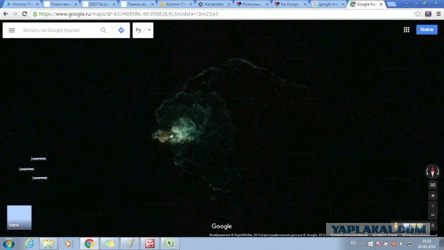This screenshot has height=250, width=444.
Task: Launch Internet Explorer from the taskbar
Action: (29, 244)
